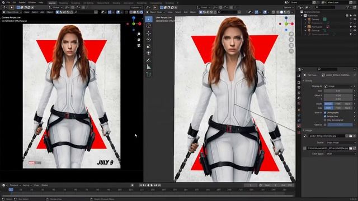358x201 pixels.
Task: Open the Playback menu in timeline
Action: [15, 185]
